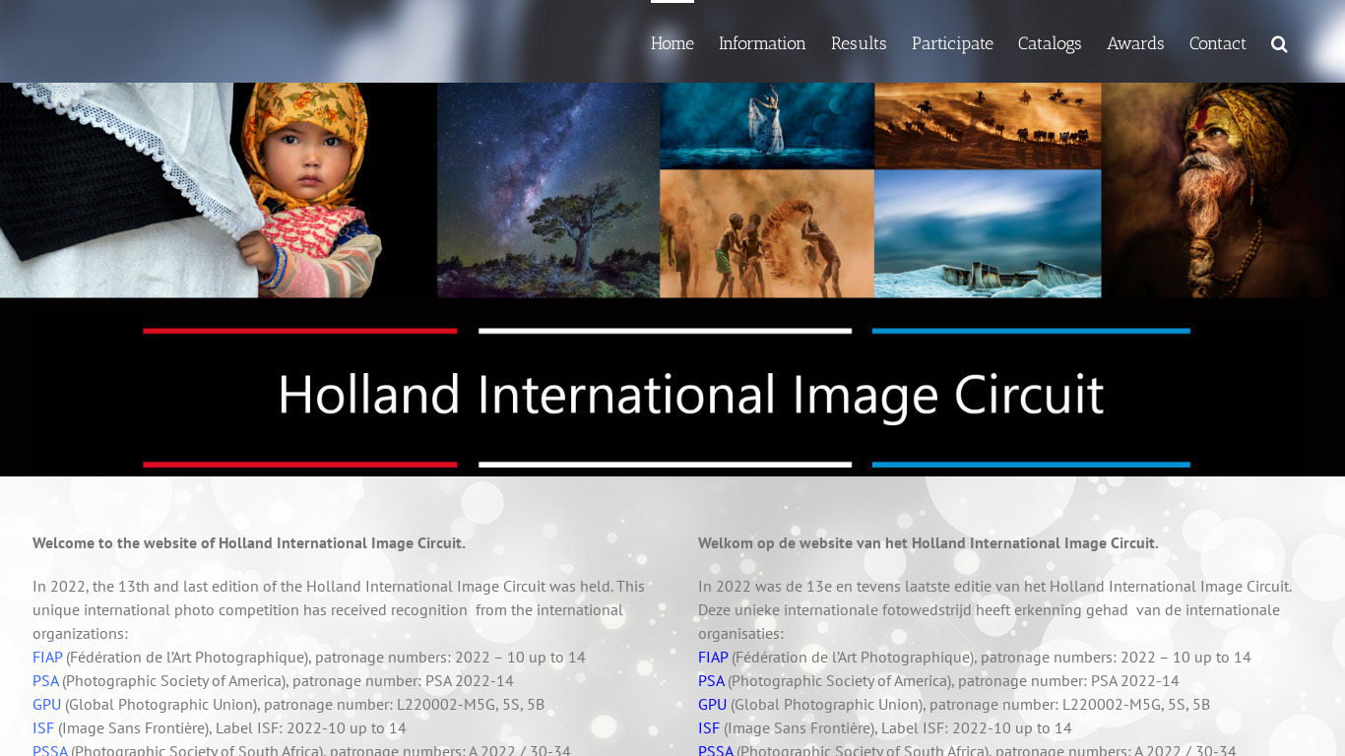Click the Milky Way tree photo
The height and width of the screenshot is (756, 1345).
coord(548,190)
